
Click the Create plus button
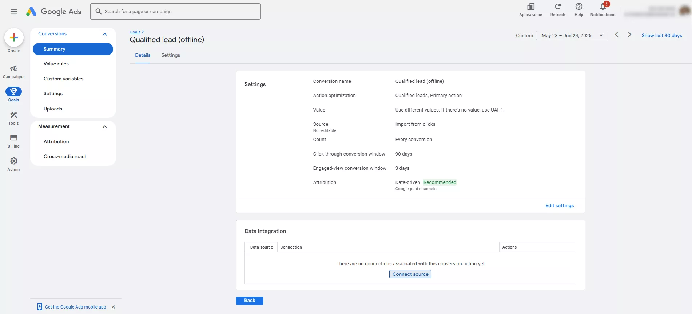[14, 37]
